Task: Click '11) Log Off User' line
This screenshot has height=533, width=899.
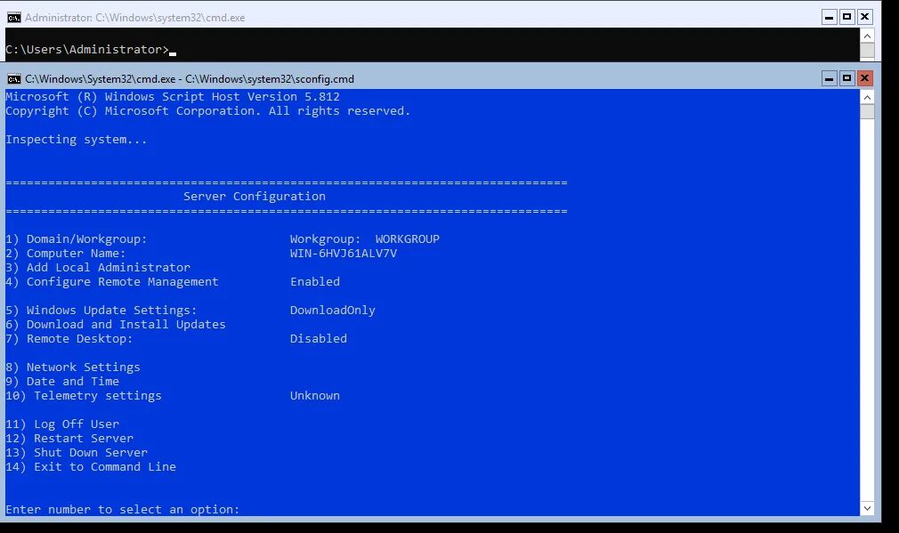Action: pyautogui.click(x=62, y=424)
